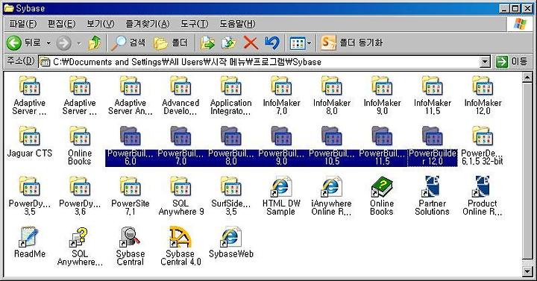Open the Help (도움말) menu
537x281 pixels.
[237, 24]
